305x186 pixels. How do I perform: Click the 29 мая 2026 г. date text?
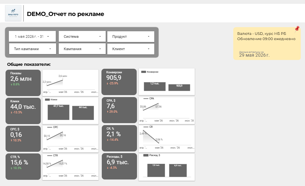click(254, 55)
